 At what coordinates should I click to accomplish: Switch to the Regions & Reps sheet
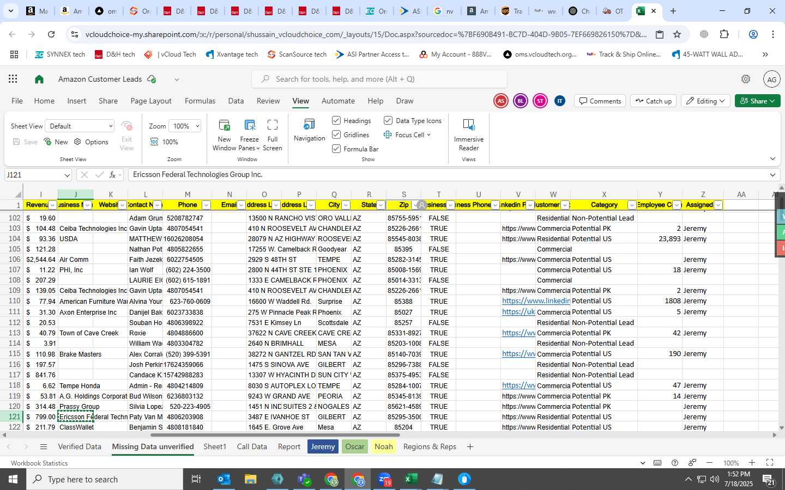pyautogui.click(x=430, y=447)
